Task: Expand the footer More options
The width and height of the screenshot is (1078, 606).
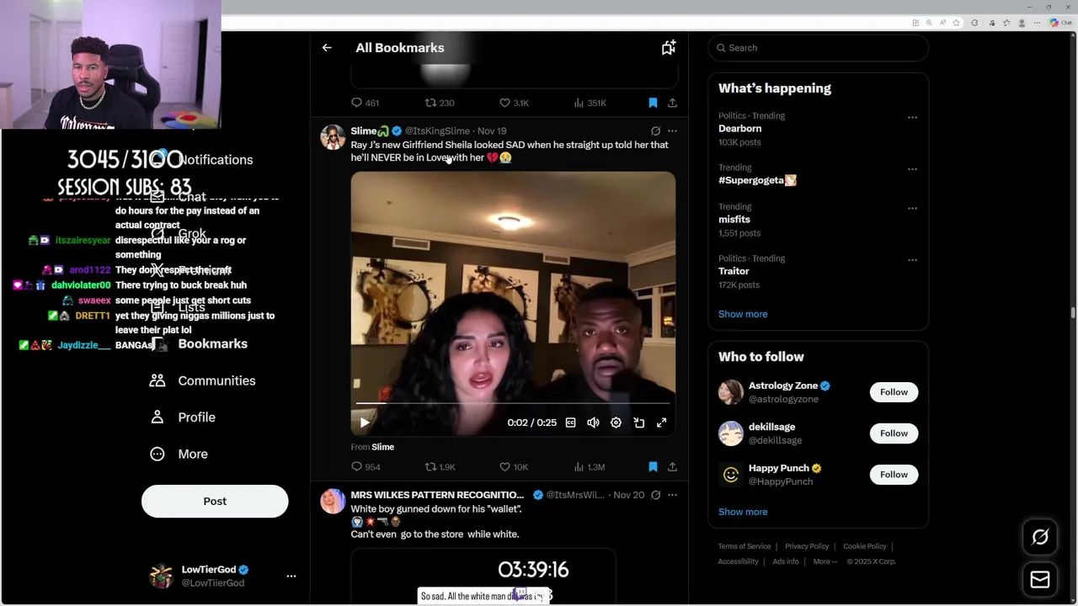Action: coord(825,561)
